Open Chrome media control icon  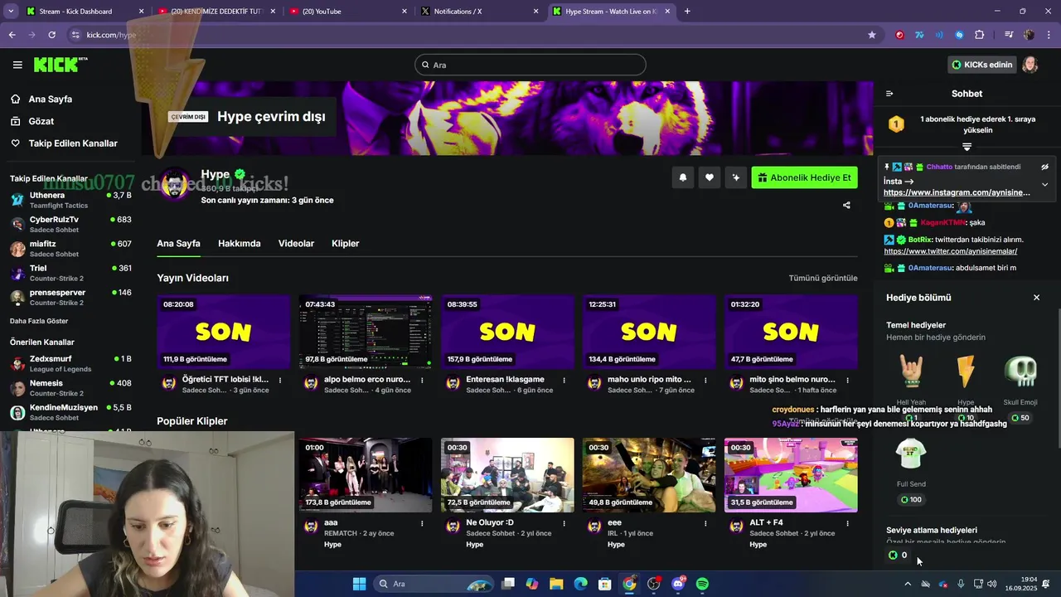pyautogui.click(x=1008, y=35)
